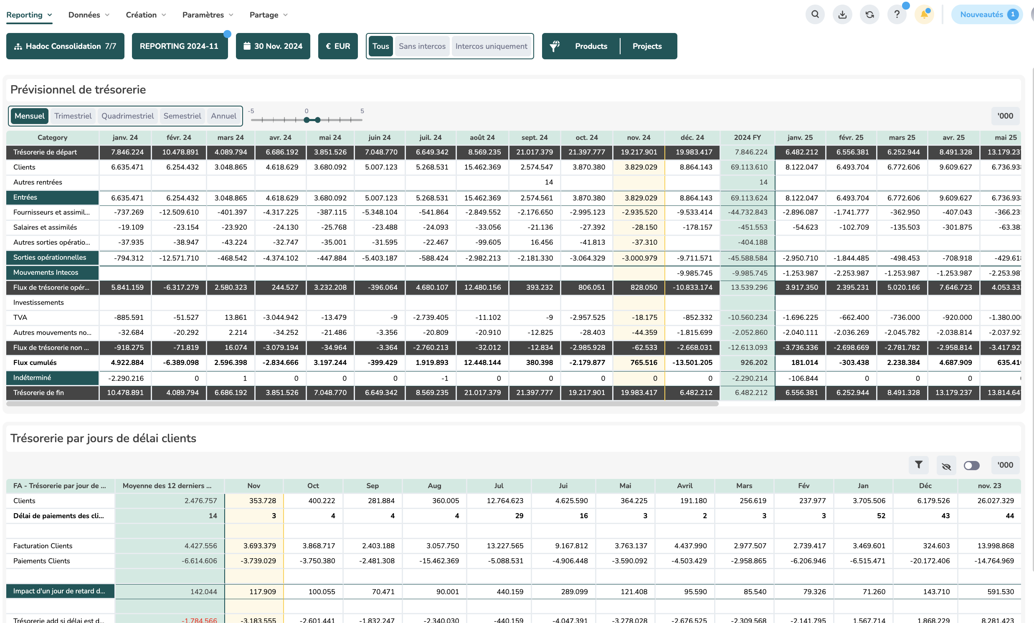Screen dimensions: 1034x623
Task: Open REPORTING 2024-11 selector
Action: tap(180, 46)
